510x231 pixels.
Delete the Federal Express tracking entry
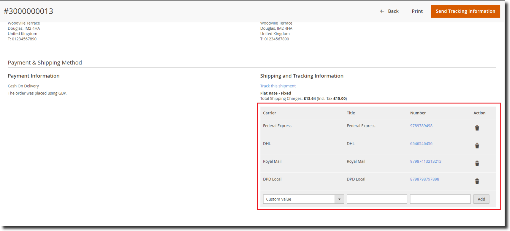[477, 128]
